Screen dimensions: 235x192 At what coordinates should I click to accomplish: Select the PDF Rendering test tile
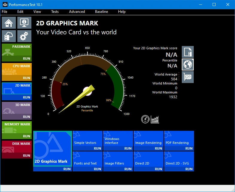pos(179,139)
